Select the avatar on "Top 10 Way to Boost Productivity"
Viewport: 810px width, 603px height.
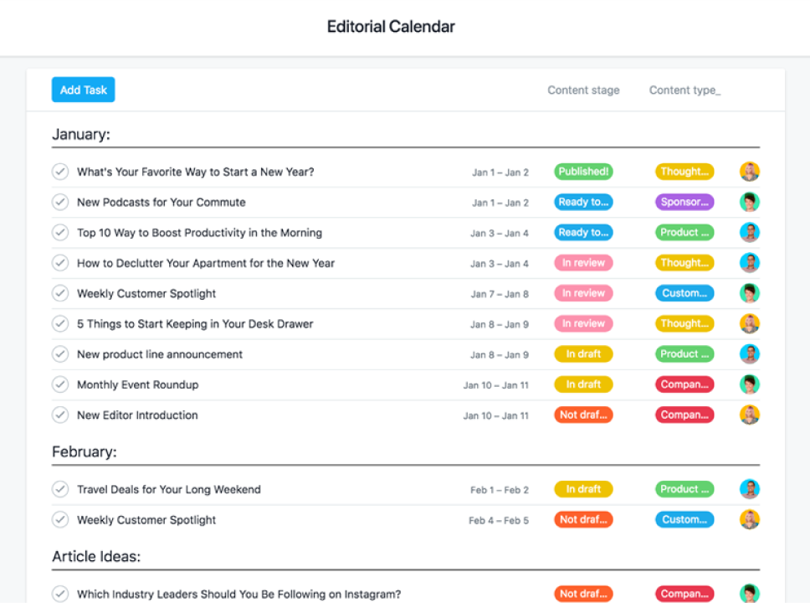[x=749, y=232]
